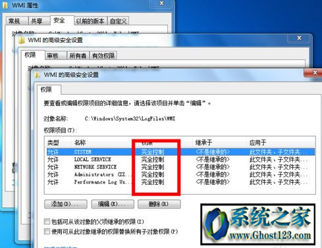The image size is (322, 248).
Task: Click the folder icon of the middle WMI 的高级安全设置 window
Action: coord(21,40)
